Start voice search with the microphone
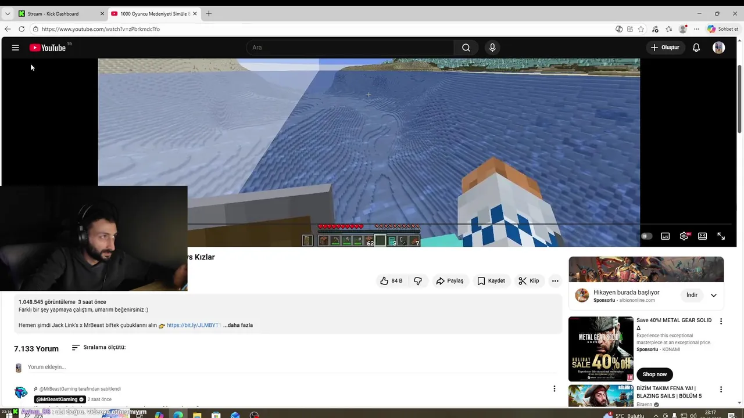 pos(492,48)
